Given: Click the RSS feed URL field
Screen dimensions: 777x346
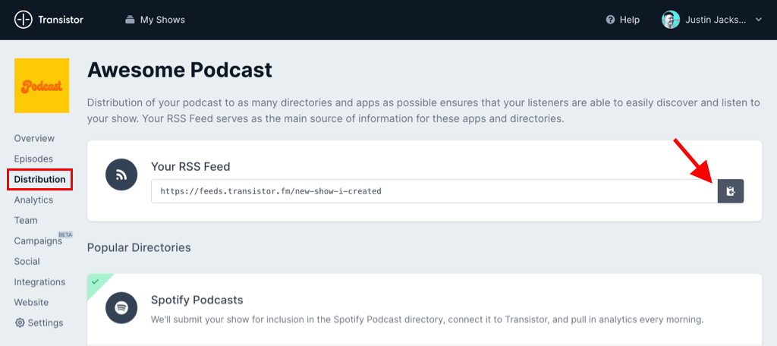Looking at the screenshot, I should click(434, 191).
